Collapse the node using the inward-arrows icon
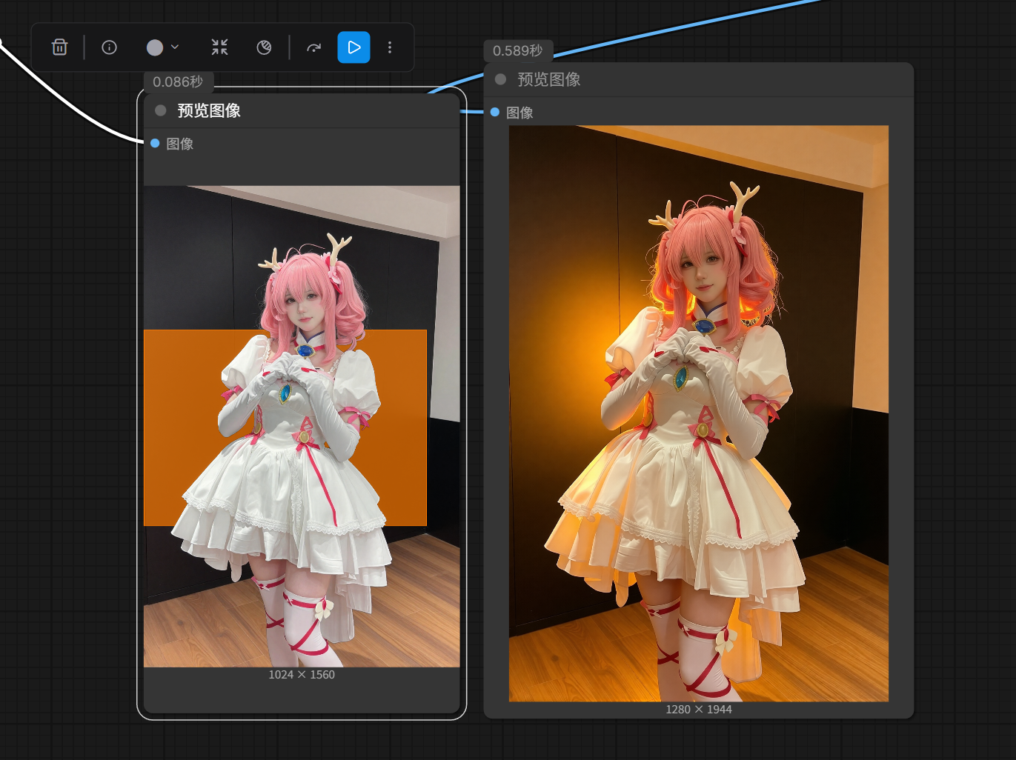This screenshot has width=1016, height=760. pyautogui.click(x=219, y=47)
